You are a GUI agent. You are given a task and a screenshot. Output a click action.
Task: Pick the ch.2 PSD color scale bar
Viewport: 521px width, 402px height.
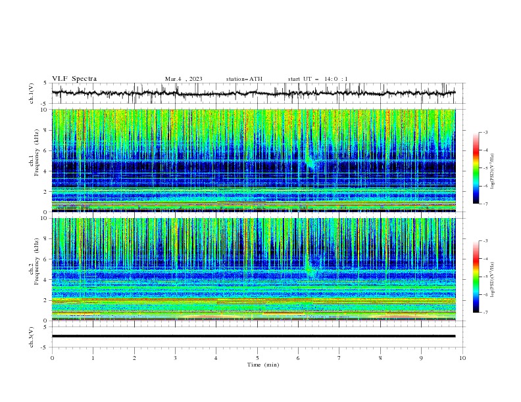[476, 277]
